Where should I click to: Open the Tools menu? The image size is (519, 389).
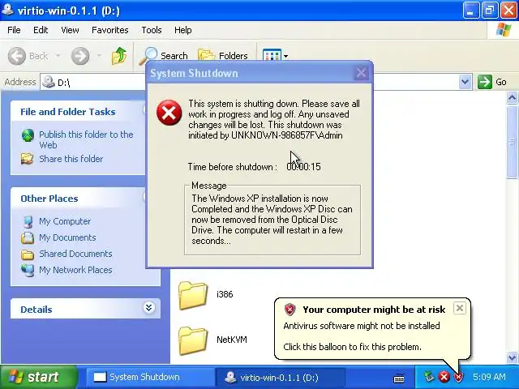tap(152, 30)
